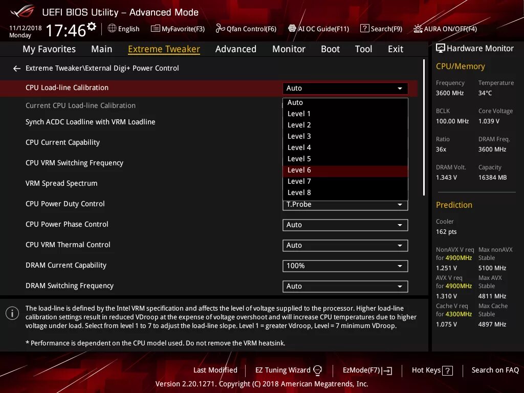This screenshot has width=524, height=393.
Task: Open the clock settings gear icon
Action: coord(92,27)
